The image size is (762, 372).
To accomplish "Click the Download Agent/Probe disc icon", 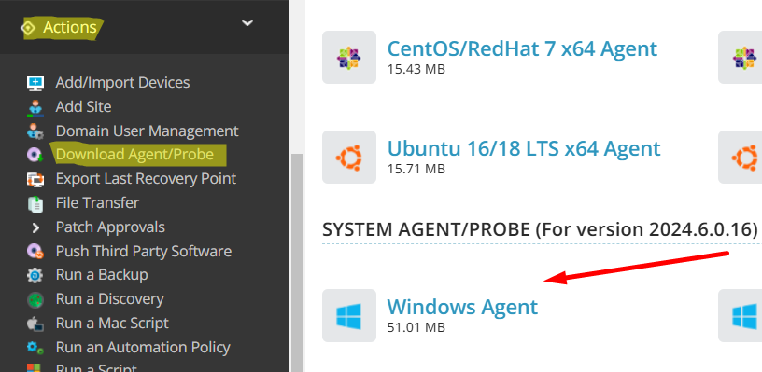I will [x=35, y=155].
